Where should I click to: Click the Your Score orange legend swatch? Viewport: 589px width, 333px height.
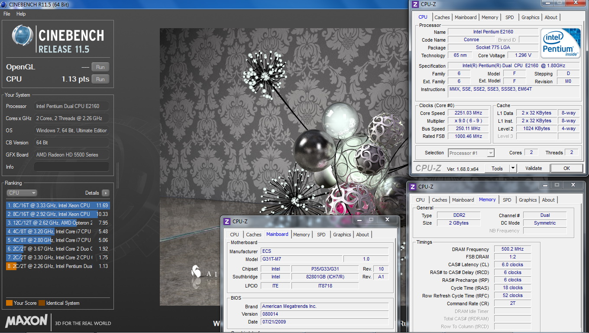[x=9, y=303]
